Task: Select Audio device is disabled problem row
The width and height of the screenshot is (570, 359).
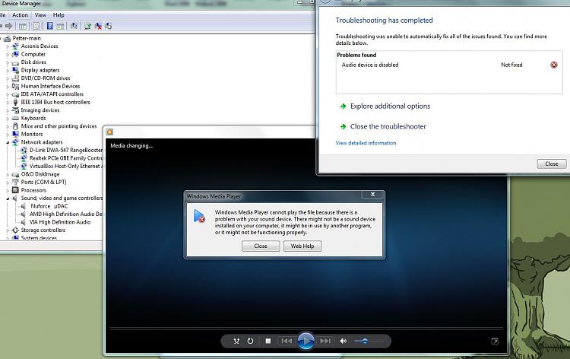Action: pyautogui.click(x=449, y=65)
